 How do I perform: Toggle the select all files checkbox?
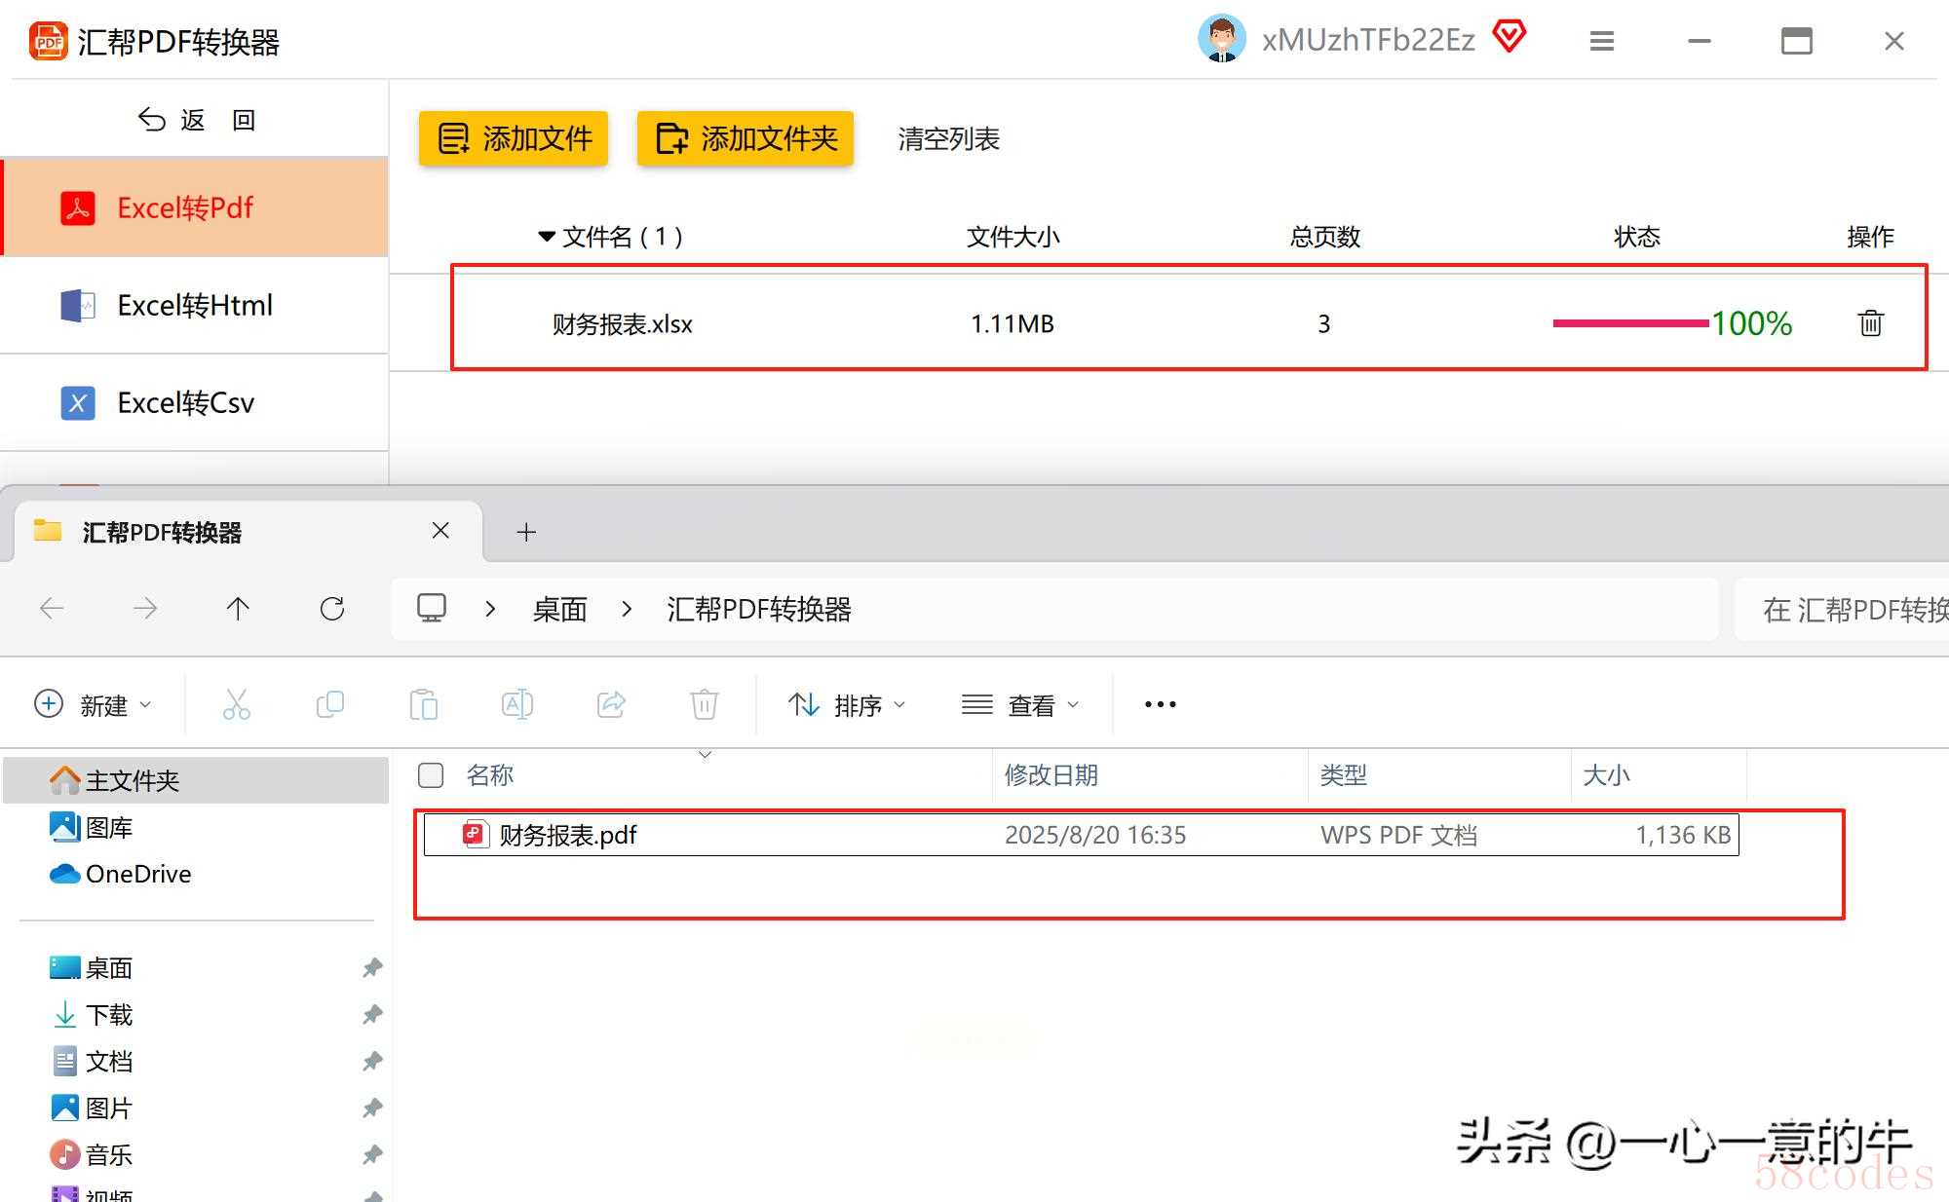click(430, 775)
